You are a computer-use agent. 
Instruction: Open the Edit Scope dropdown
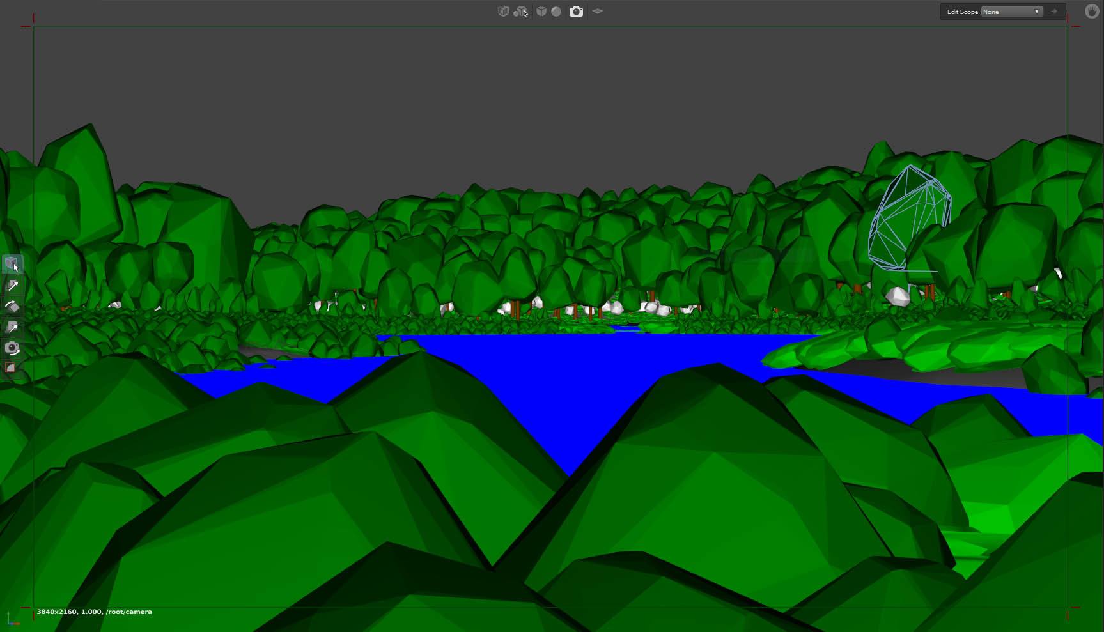pos(1012,12)
